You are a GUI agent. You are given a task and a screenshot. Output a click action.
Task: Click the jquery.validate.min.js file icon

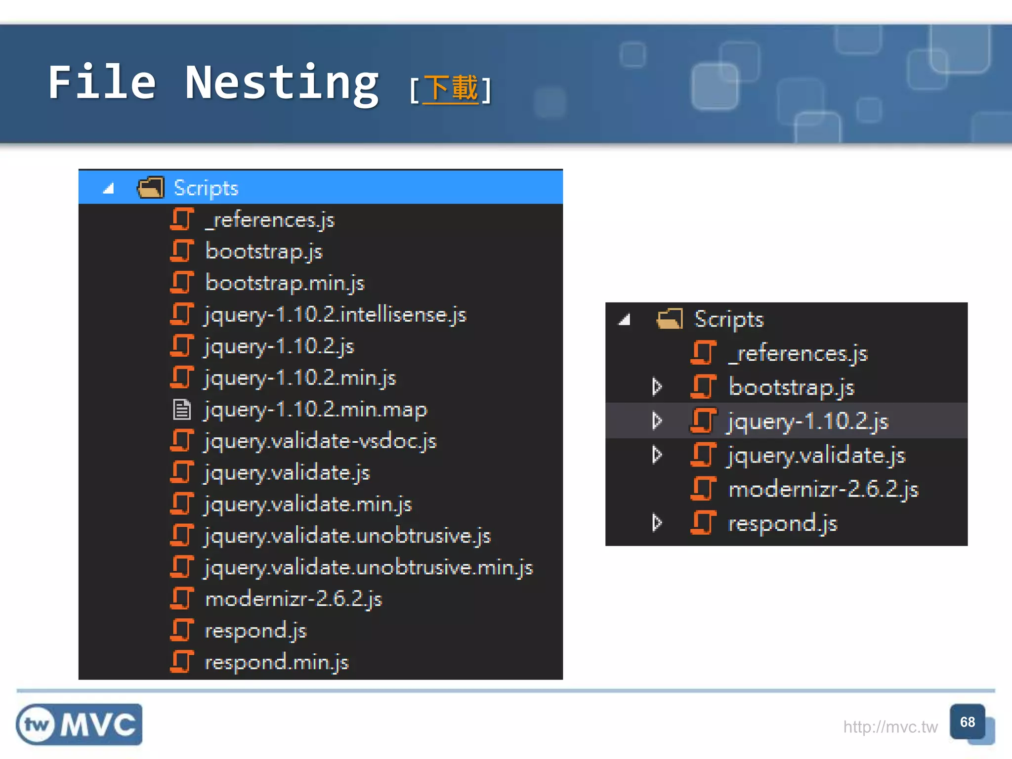coord(182,504)
